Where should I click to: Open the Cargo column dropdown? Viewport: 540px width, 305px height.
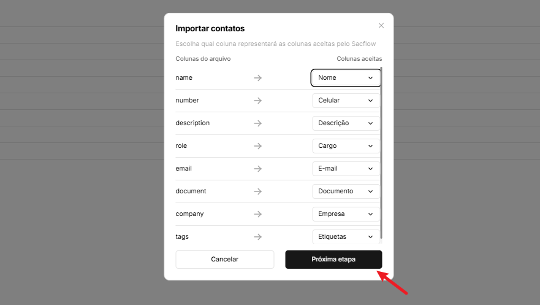click(346, 146)
